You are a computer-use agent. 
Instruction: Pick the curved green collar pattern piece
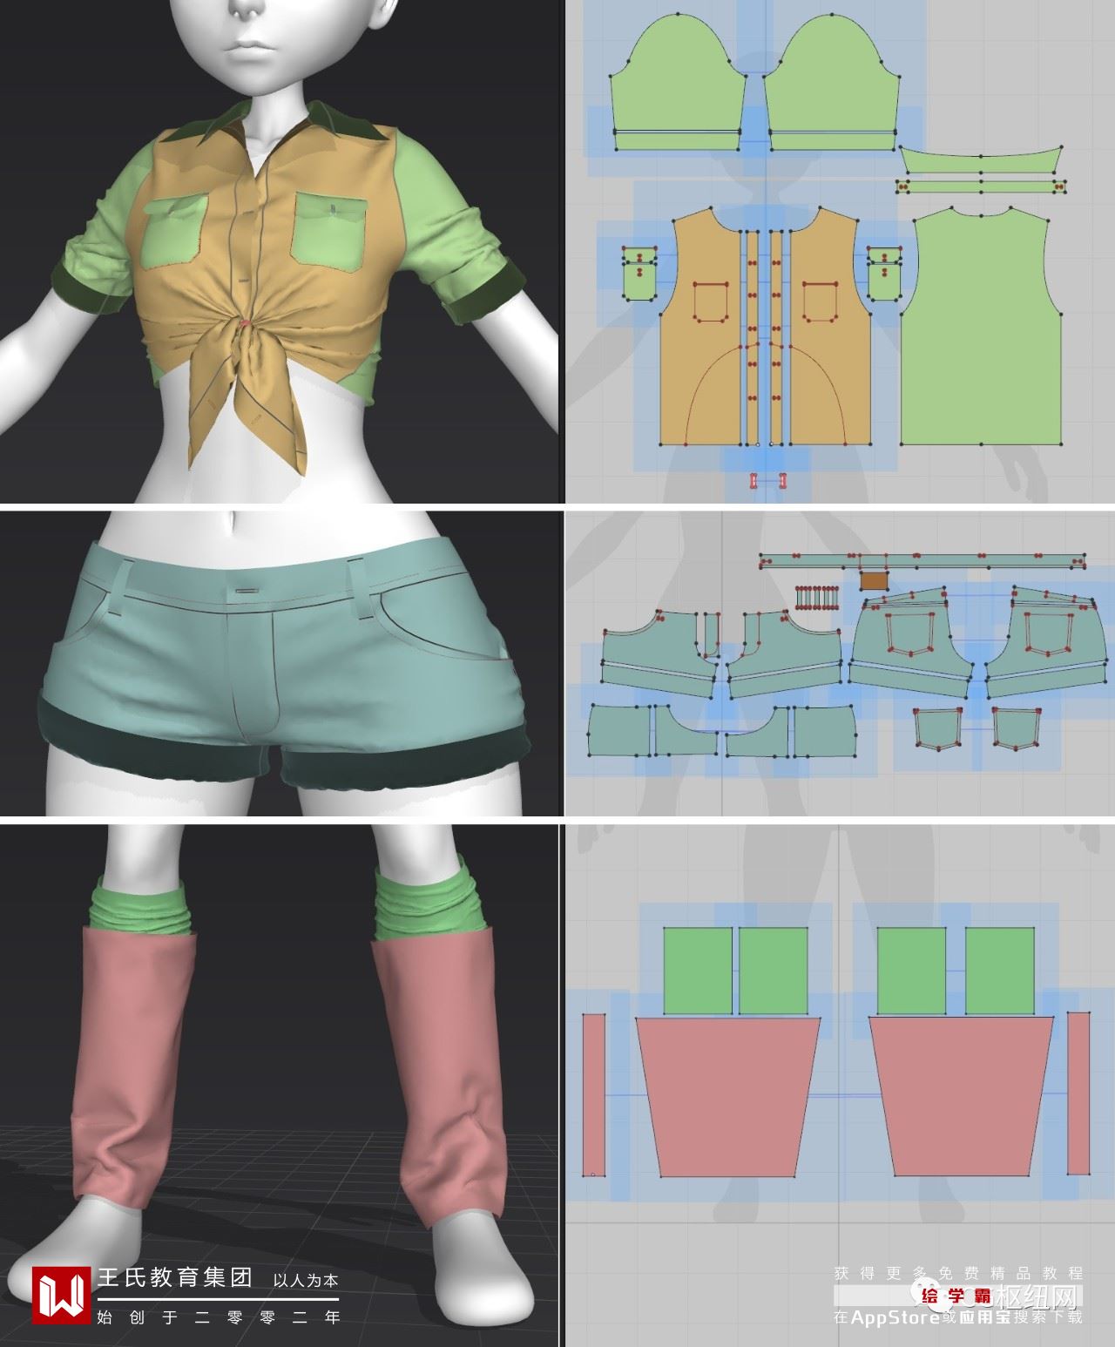pos(981,160)
